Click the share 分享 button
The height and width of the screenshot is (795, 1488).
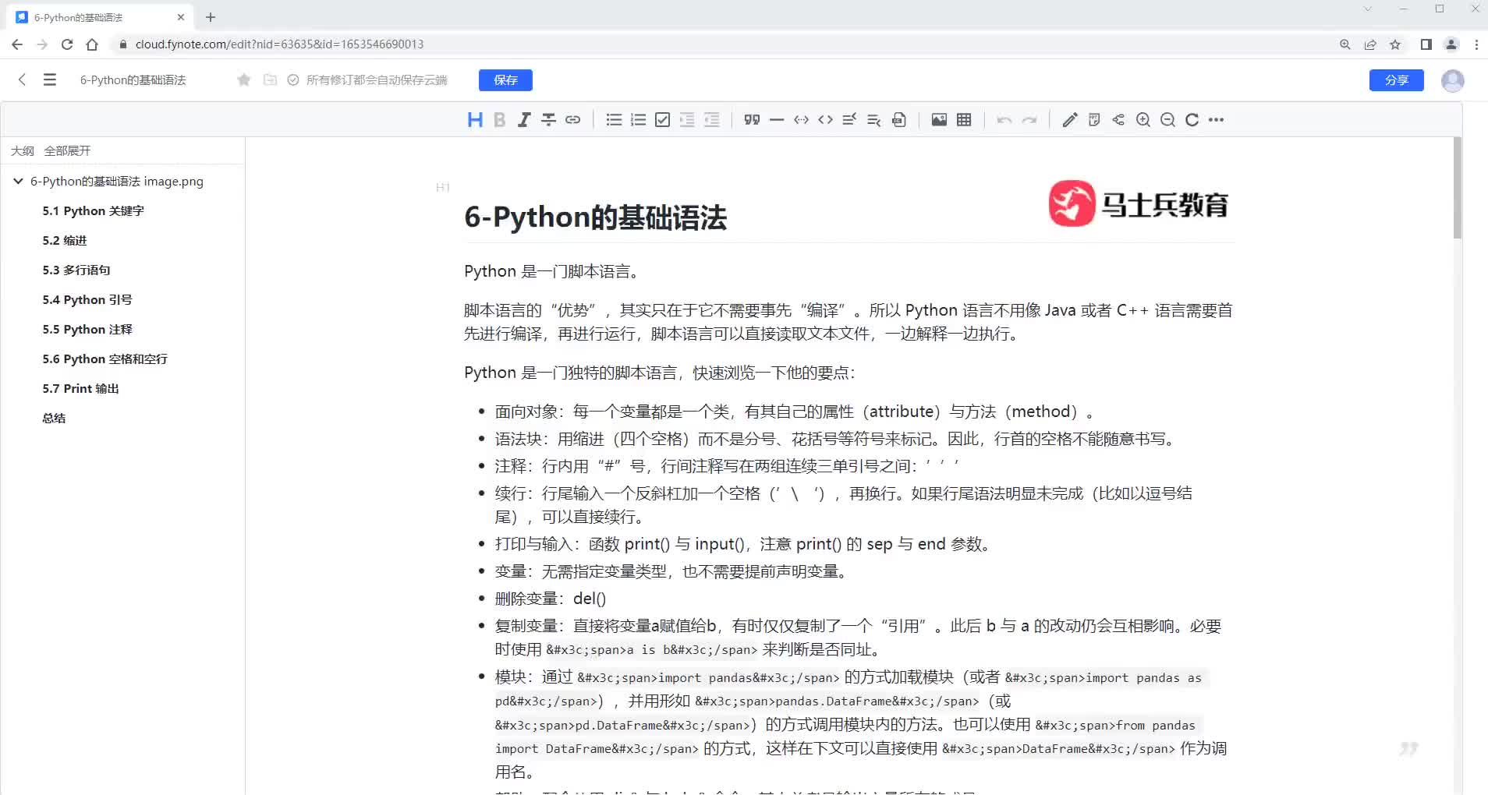(x=1396, y=80)
